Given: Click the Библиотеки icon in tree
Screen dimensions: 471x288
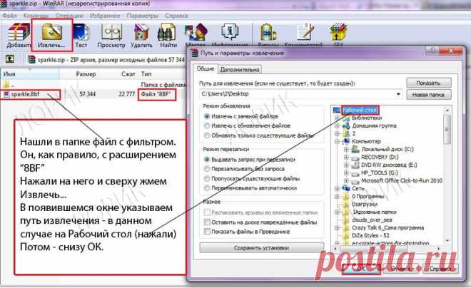Looking at the screenshot, I should (x=346, y=118).
